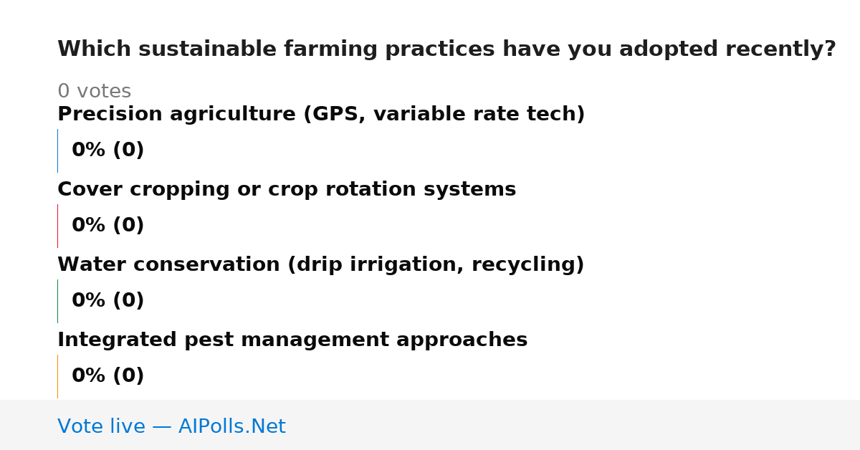
Task: Open the Vote live AIPolls.Net link
Action: click(x=171, y=426)
